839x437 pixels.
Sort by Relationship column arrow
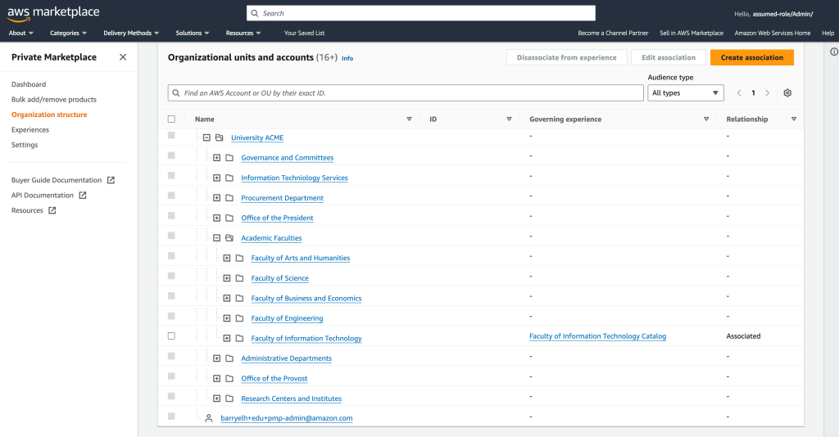pos(793,119)
